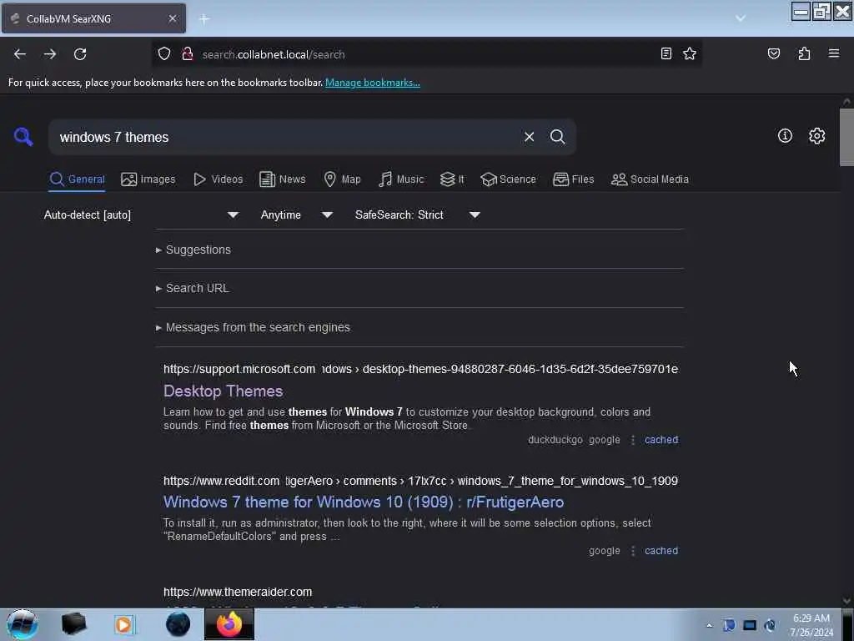
Task: Open the dark globe browser taskbar icon
Action: coord(178,624)
